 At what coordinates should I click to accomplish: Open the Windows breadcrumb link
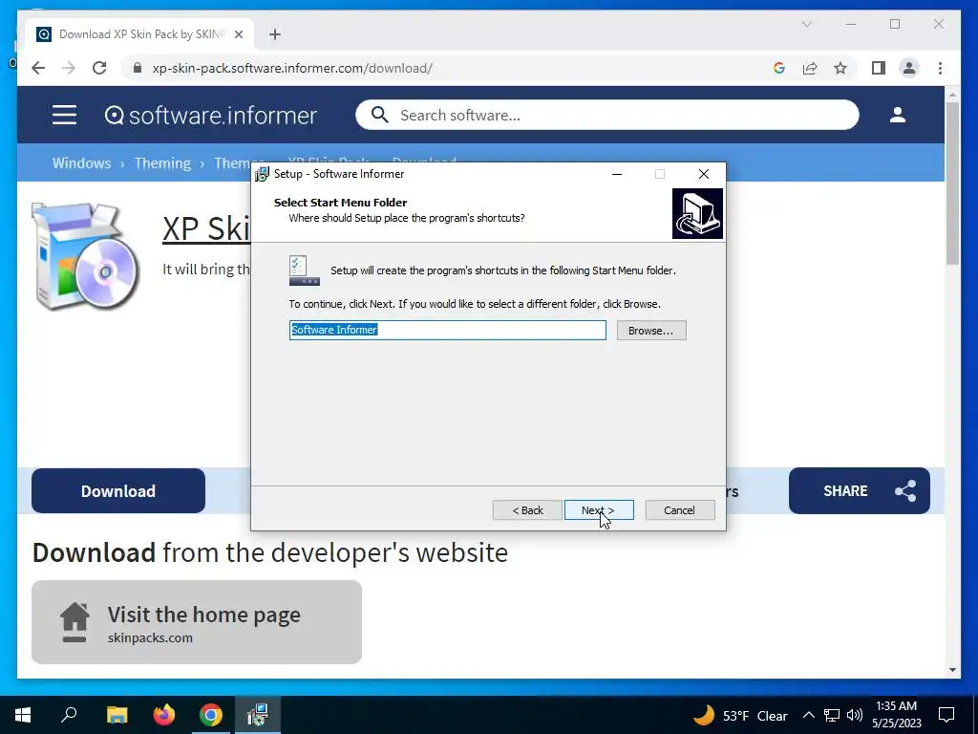coord(82,162)
